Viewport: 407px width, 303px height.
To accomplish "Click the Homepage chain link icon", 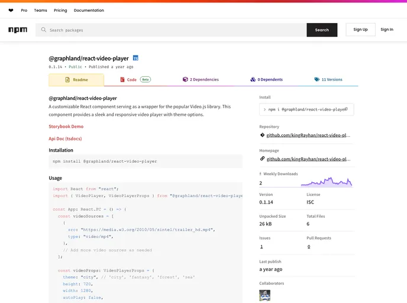I will (262, 159).
